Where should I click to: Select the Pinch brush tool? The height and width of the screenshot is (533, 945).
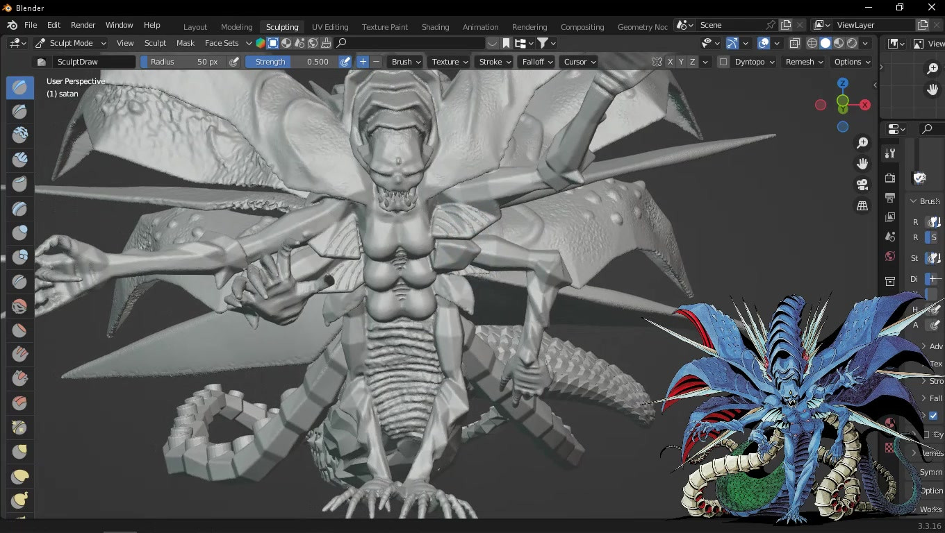19,427
